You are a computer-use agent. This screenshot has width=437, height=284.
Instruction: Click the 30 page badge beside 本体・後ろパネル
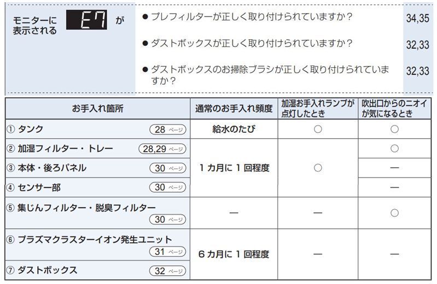[167, 168]
